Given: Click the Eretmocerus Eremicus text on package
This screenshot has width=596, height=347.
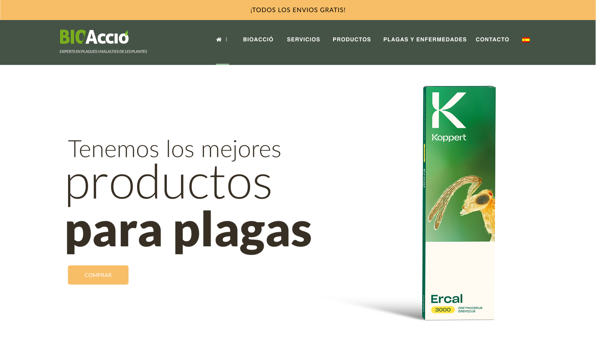Looking at the screenshot, I should pyautogui.click(x=470, y=310).
